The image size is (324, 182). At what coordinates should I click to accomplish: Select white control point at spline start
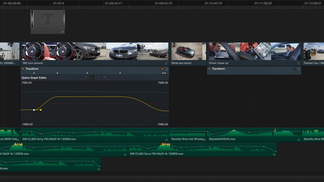tap(34, 110)
